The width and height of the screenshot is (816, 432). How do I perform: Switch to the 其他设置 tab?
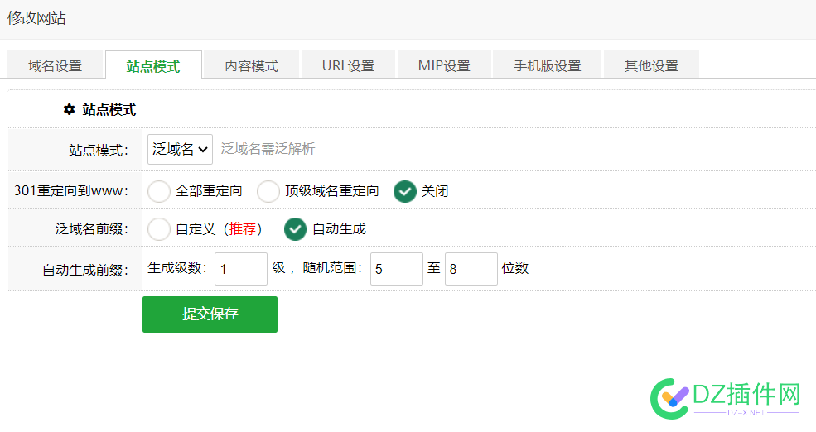(651, 65)
